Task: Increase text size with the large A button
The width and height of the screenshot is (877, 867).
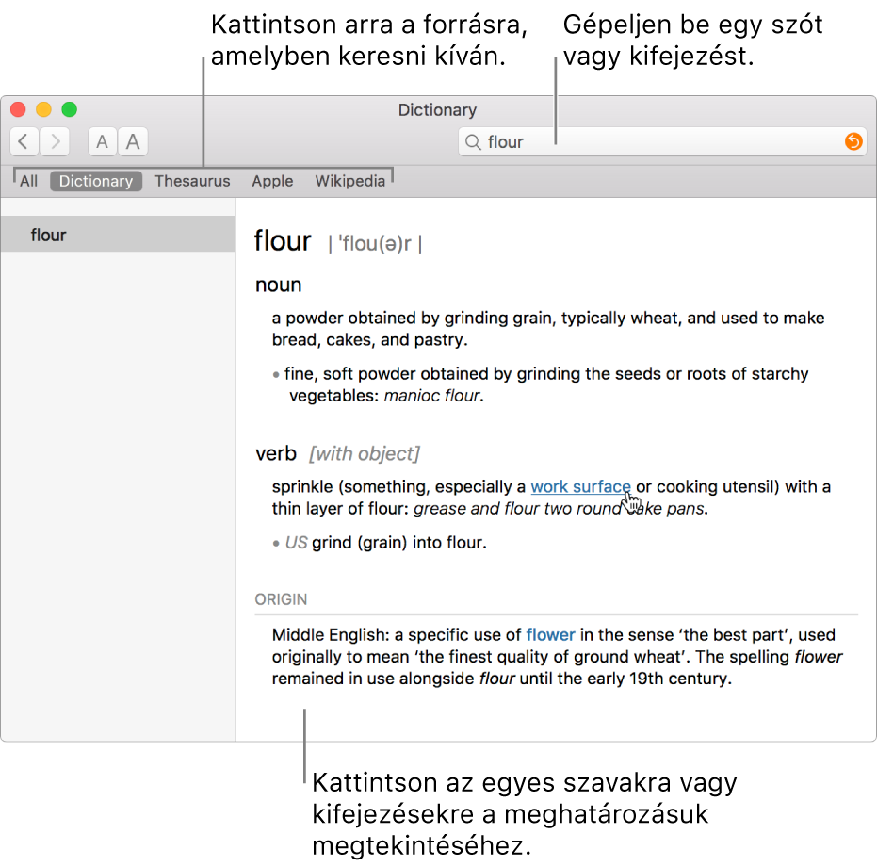Action: (133, 141)
